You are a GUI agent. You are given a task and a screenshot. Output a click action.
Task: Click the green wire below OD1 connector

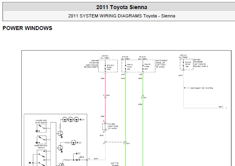click(x=143, y=132)
